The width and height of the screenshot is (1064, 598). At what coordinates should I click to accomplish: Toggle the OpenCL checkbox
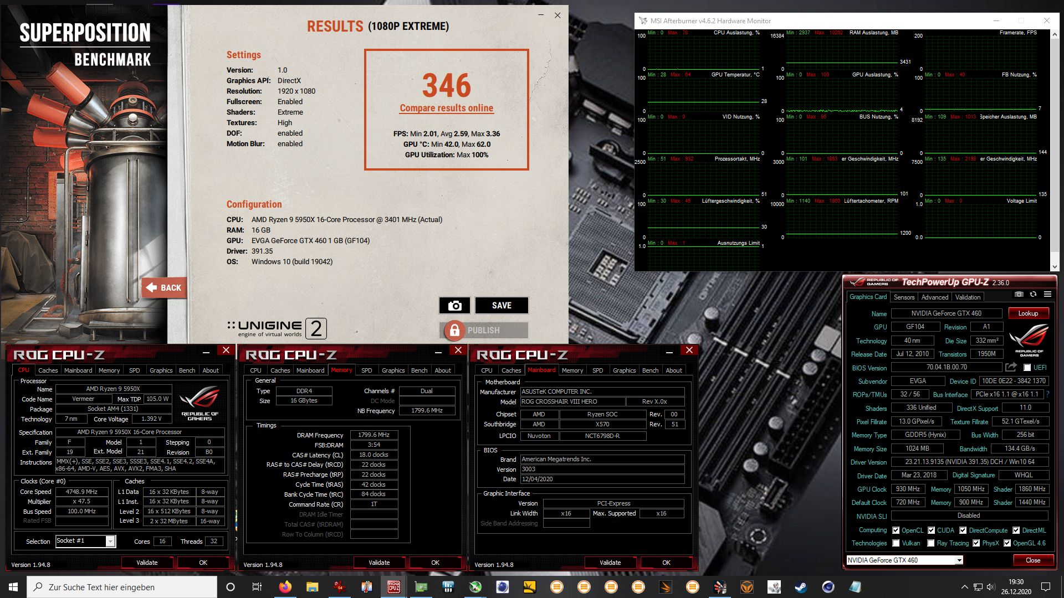point(896,530)
